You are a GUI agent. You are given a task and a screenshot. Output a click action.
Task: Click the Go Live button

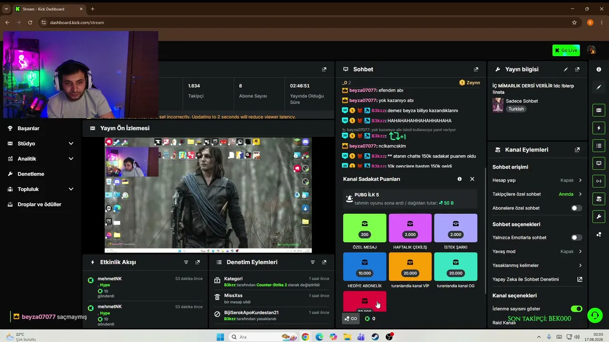click(566, 50)
